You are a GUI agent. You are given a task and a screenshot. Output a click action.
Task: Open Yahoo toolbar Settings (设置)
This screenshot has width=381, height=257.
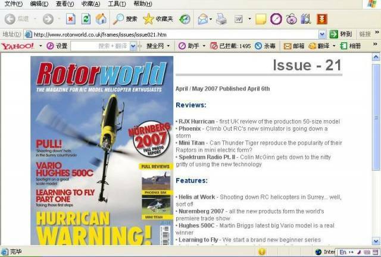pyautogui.click(x=57, y=46)
